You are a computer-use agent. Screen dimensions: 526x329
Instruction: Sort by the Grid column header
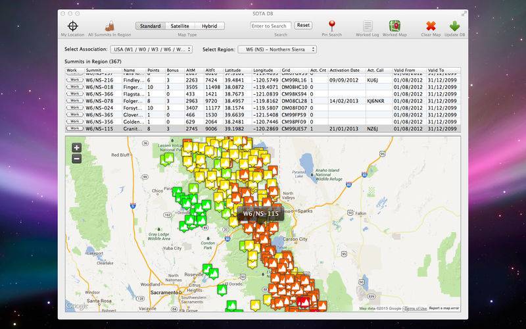(295, 70)
